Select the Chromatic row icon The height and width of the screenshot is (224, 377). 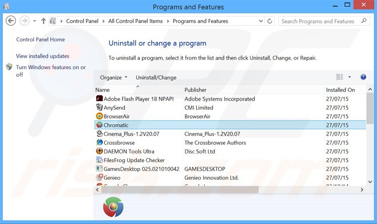(x=99, y=125)
